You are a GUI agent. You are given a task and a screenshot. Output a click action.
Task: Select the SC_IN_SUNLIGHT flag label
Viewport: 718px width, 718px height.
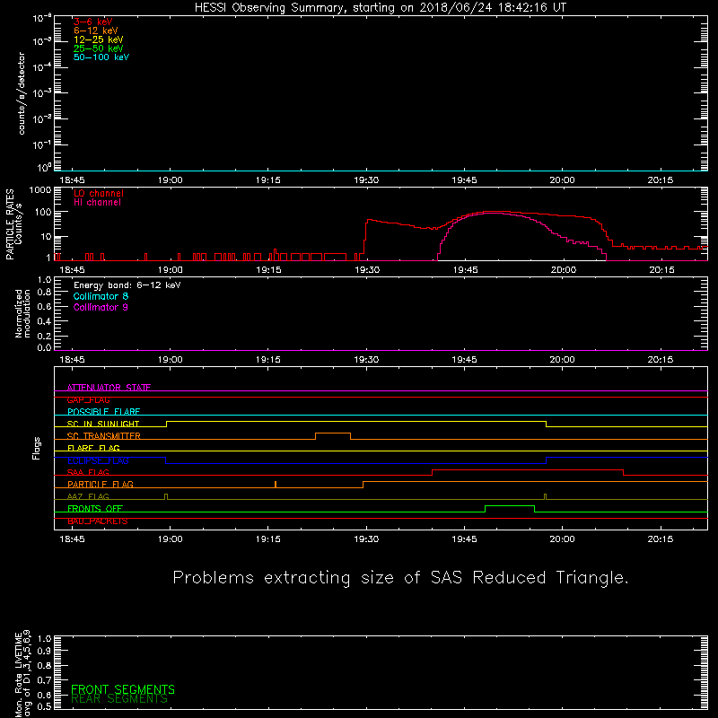tap(103, 424)
